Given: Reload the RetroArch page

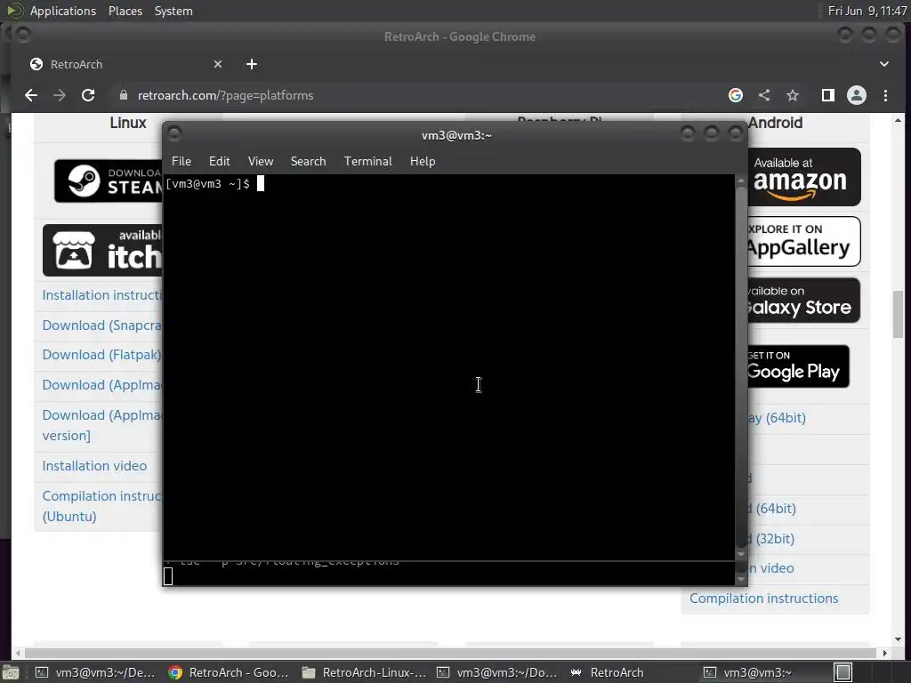Looking at the screenshot, I should 88,95.
